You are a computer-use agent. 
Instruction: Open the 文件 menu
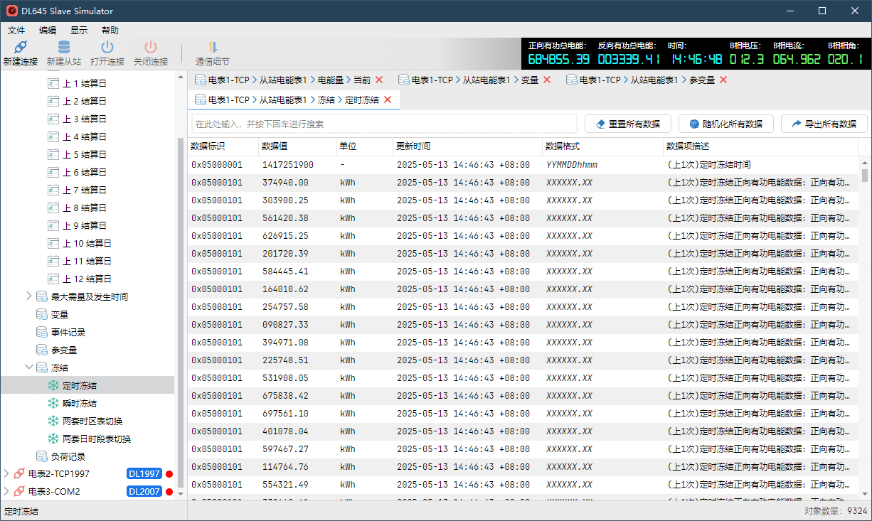[x=16, y=30]
